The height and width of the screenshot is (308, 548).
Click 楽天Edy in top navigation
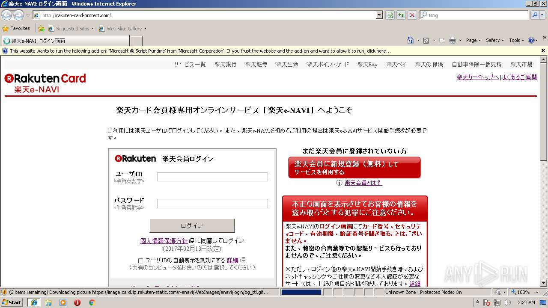[368, 64]
